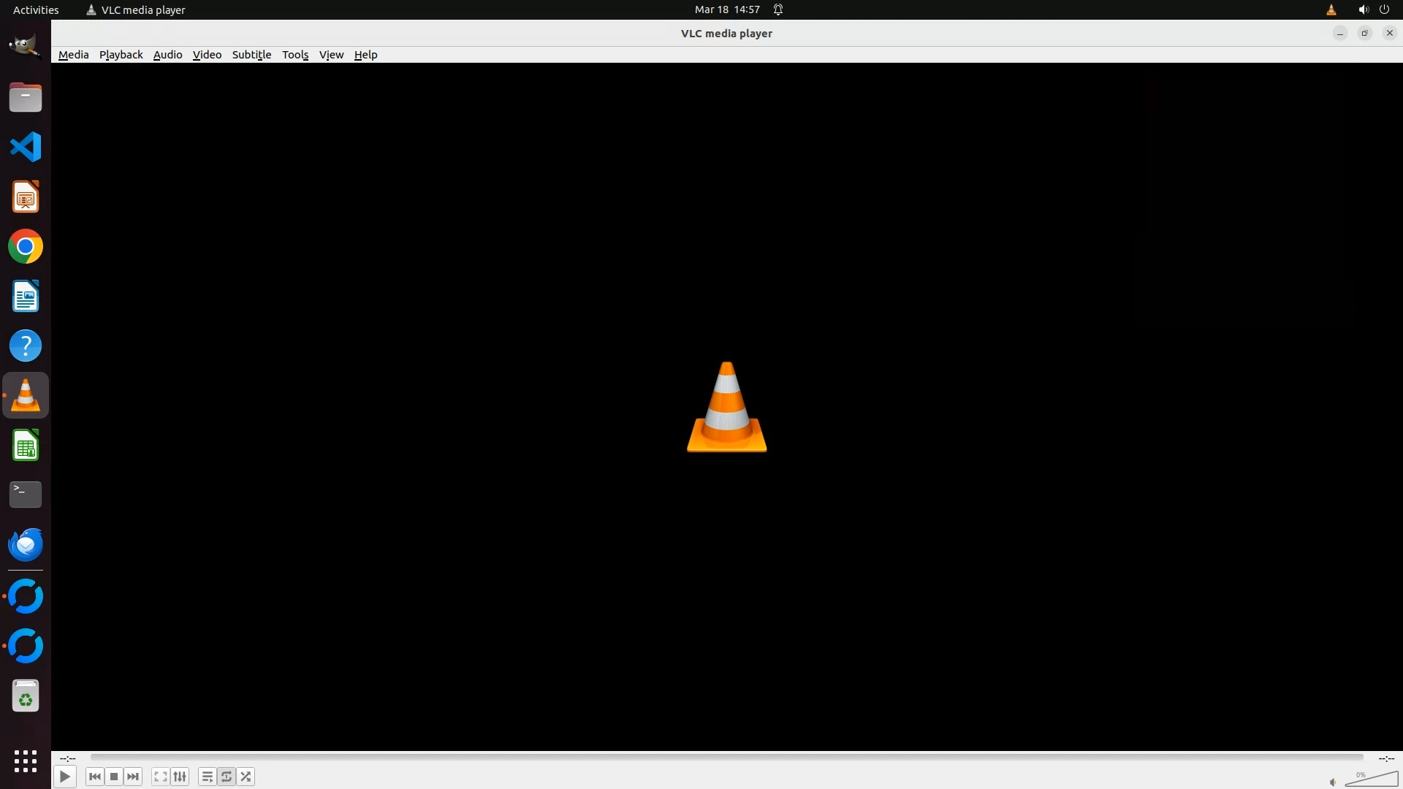Click the Stop playback button

click(x=114, y=777)
